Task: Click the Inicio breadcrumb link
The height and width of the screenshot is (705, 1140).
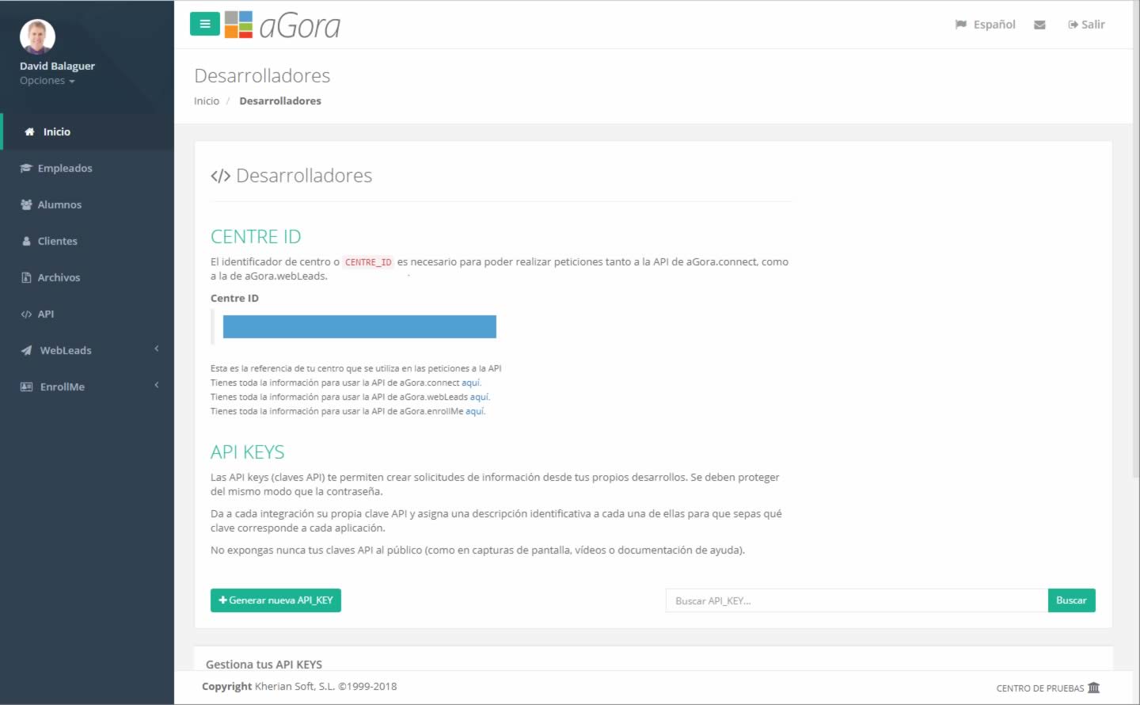Action: (207, 101)
